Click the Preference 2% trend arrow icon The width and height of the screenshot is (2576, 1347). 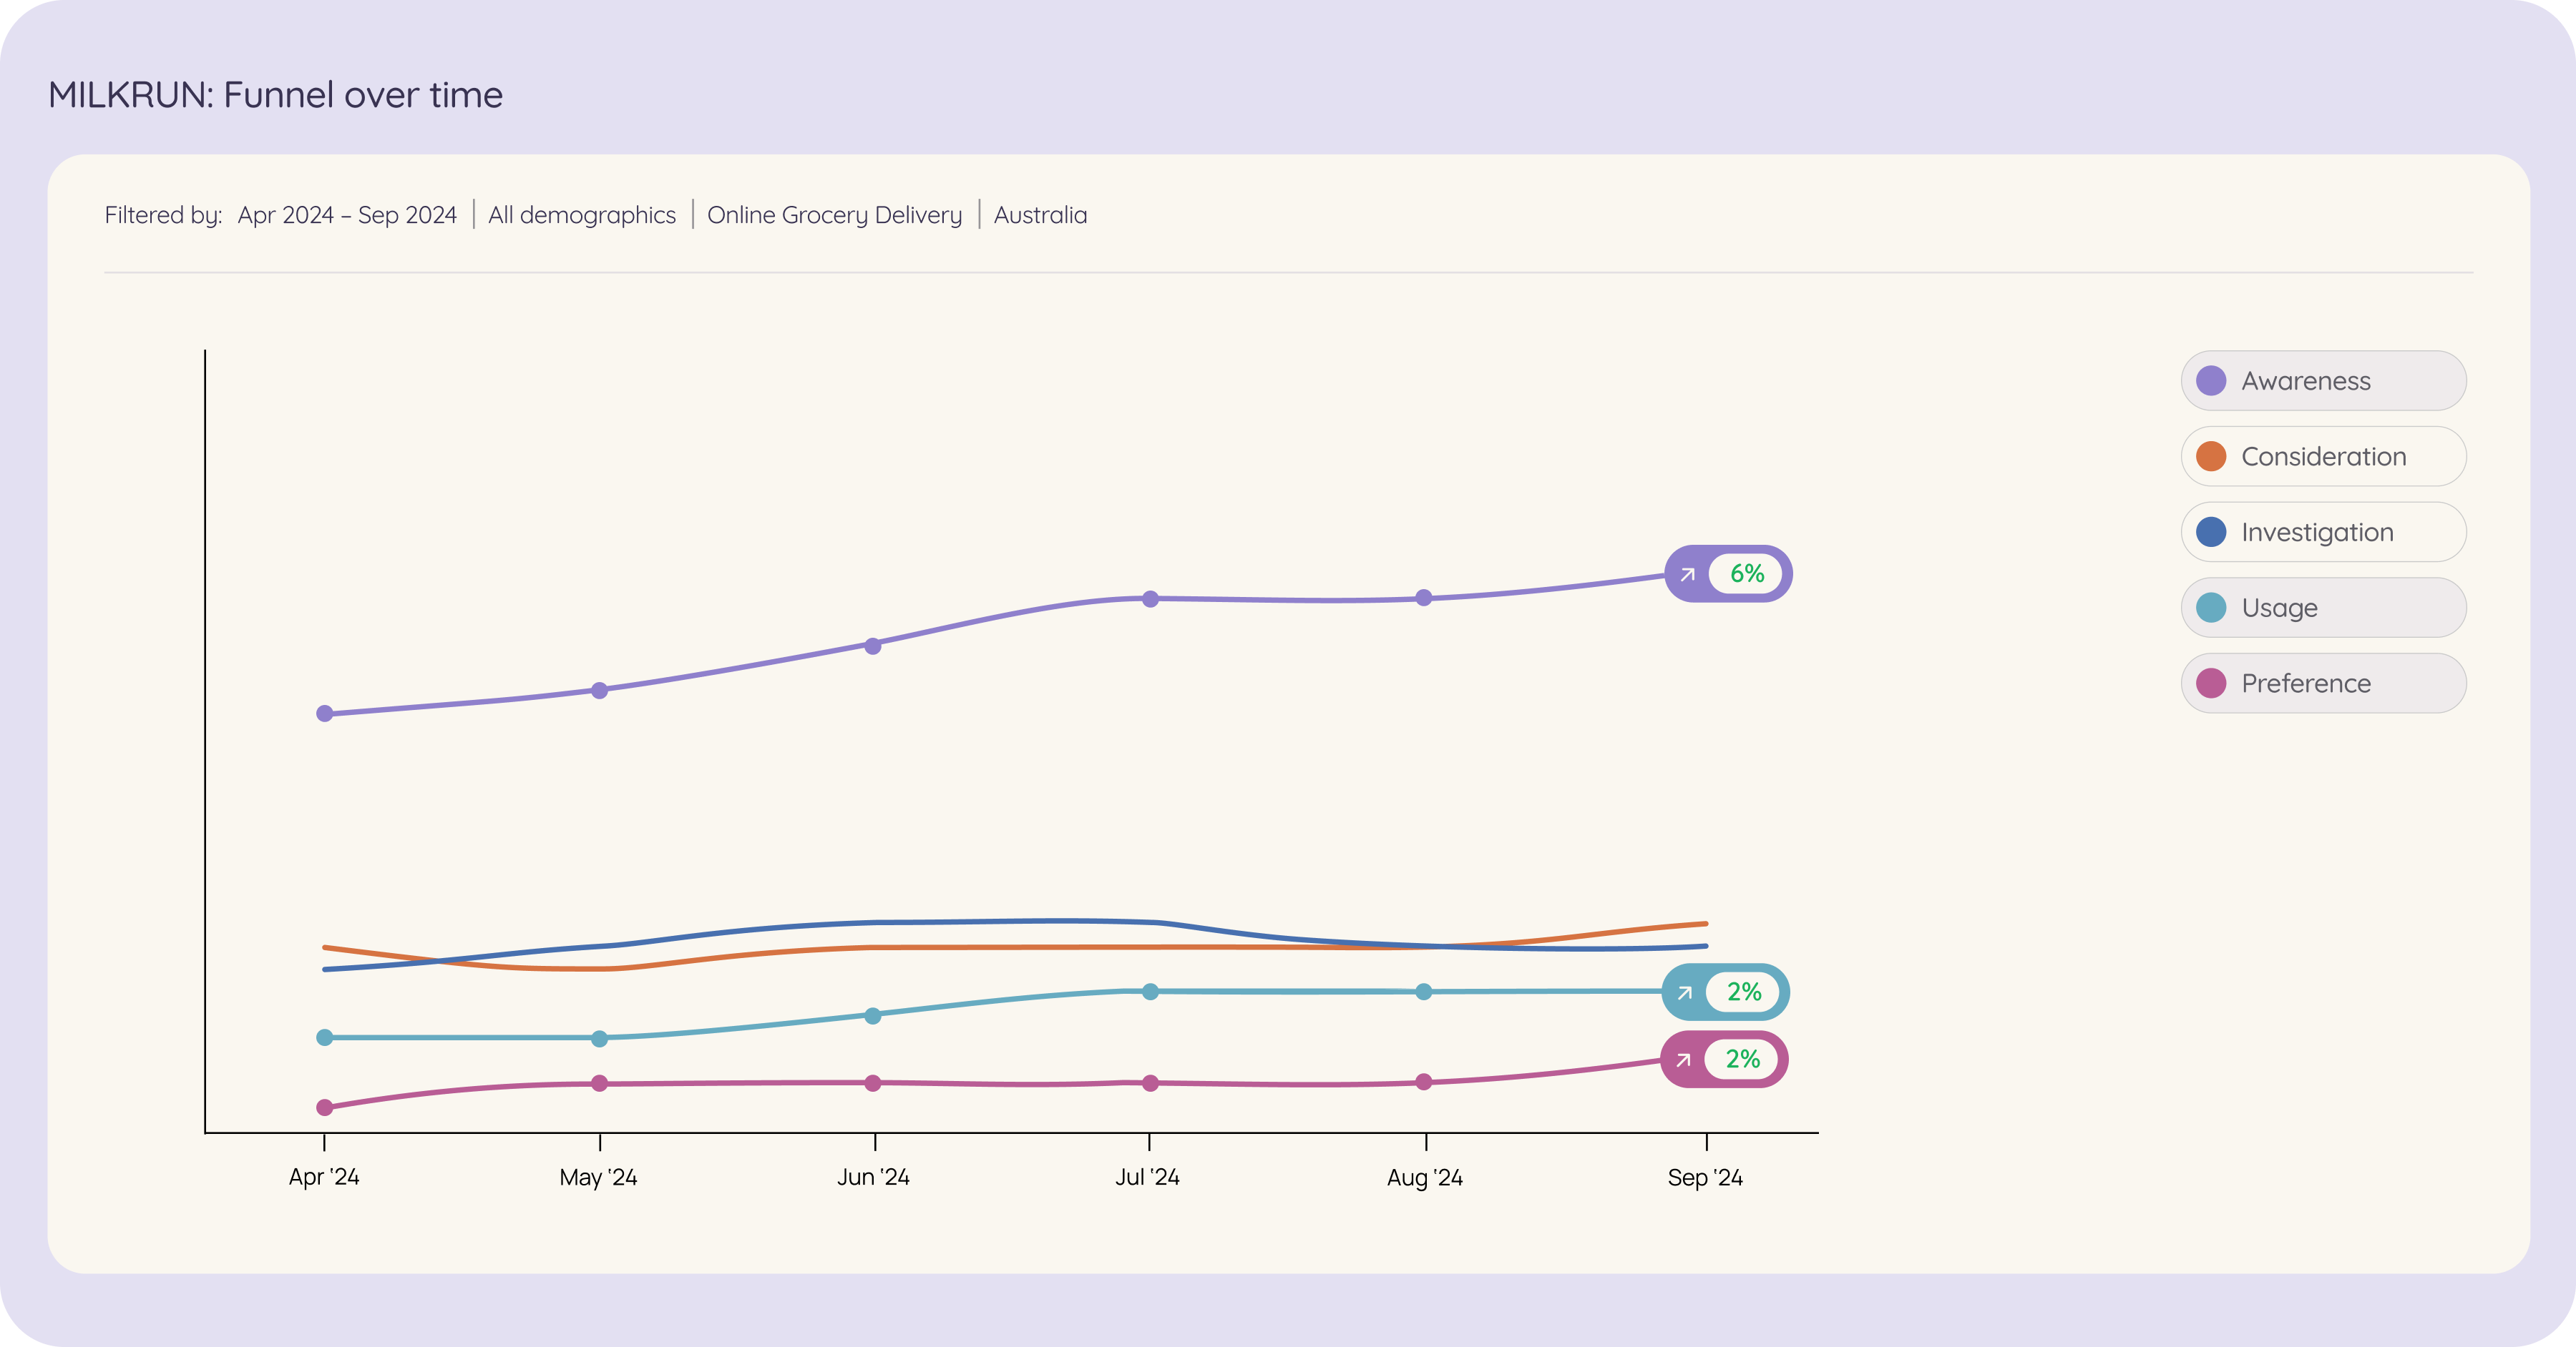pyautogui.click(x=1684, y=1059)
